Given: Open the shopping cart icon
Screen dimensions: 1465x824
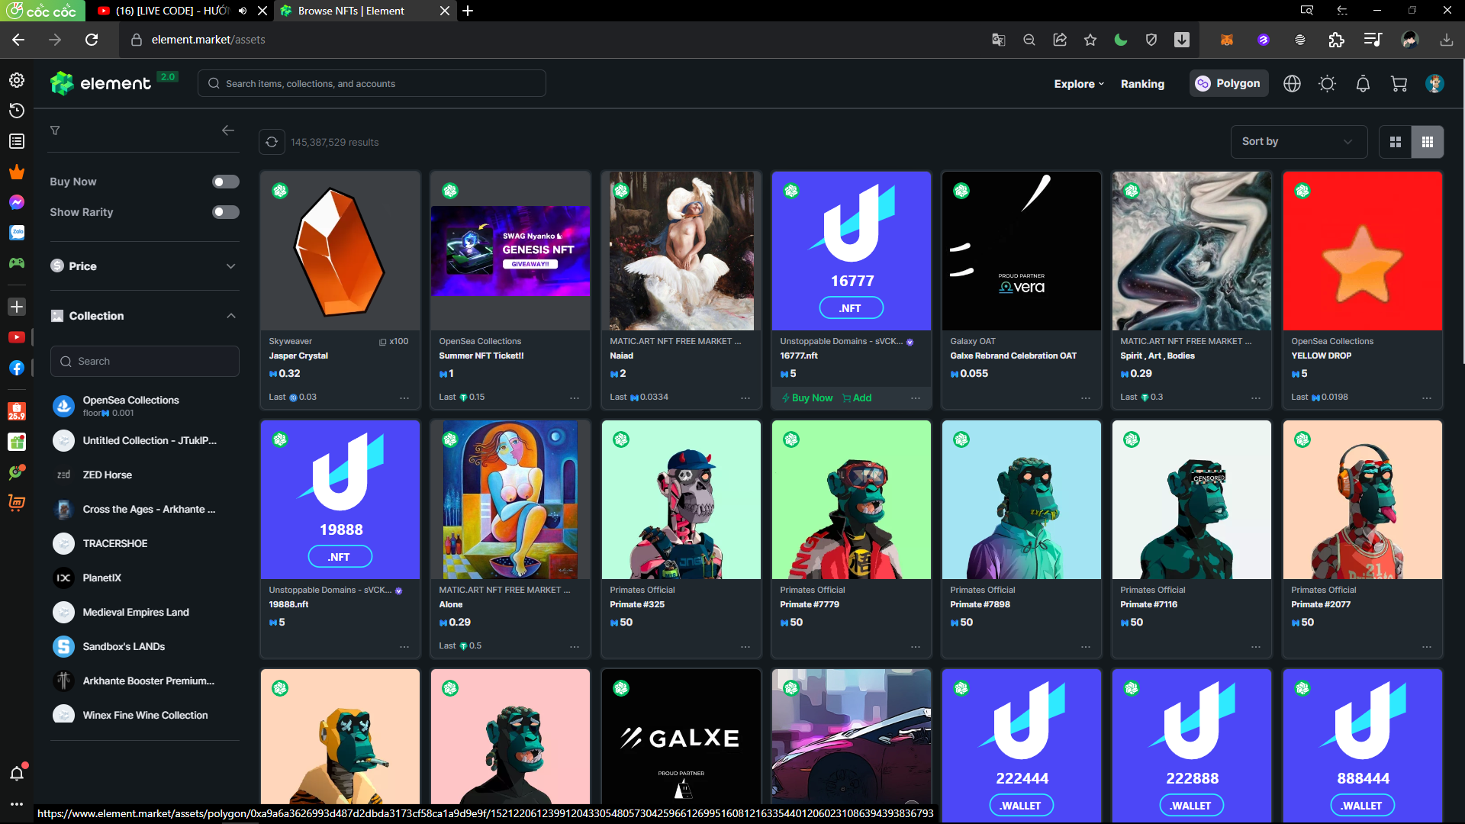Looking at the screenshot, I should [1399, 84].
